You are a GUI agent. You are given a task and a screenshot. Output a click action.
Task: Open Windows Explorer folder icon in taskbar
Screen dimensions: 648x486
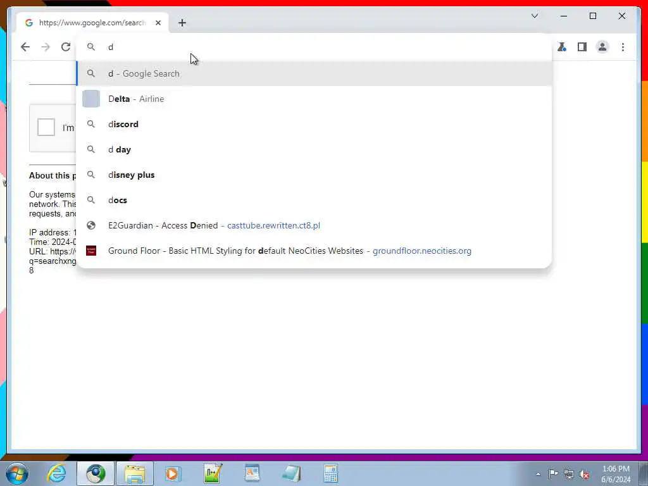coord(135,473)
